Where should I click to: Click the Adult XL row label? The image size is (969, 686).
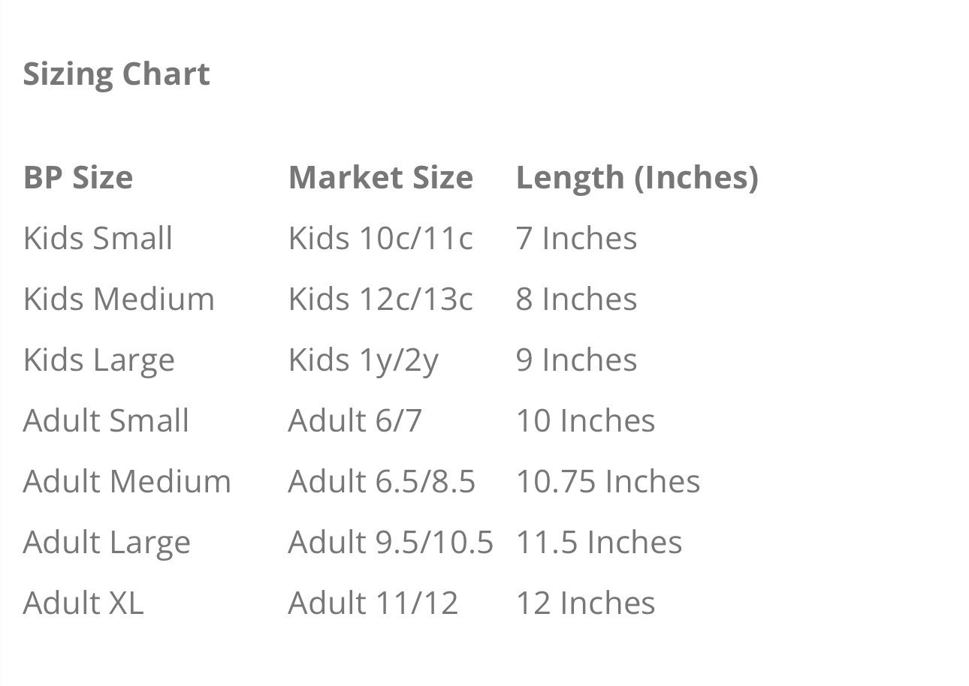(83, 603)
